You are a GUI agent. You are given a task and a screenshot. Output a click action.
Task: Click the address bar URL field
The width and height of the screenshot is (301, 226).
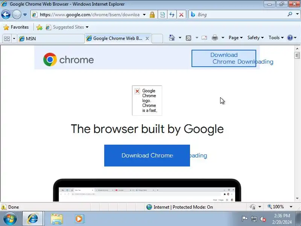[x=89, y=15]
